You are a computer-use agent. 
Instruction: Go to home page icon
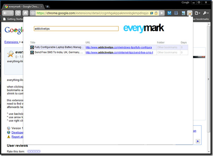click(25, 13)
